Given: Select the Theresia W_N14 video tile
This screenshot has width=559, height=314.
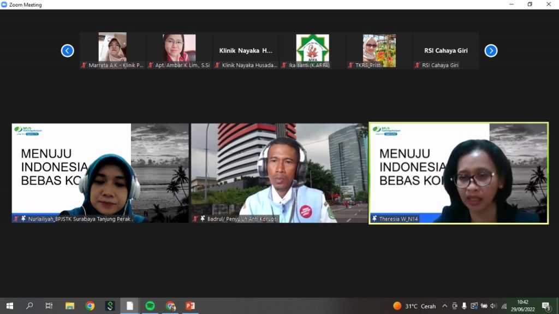Looking at the screenshot, I should click(x=459, y=173).
